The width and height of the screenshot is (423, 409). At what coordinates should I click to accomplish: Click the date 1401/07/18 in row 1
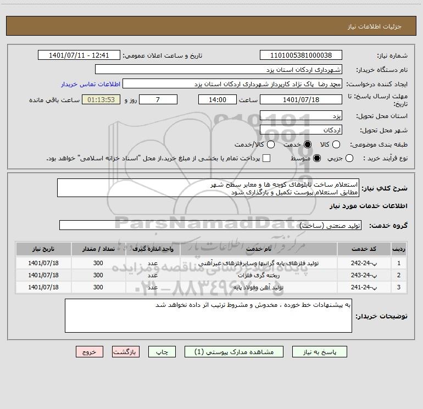tap(43, 263)
